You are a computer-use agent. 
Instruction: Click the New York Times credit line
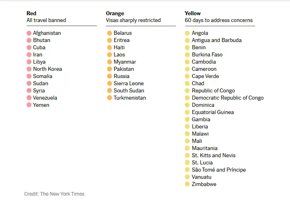tap(54, 194)
